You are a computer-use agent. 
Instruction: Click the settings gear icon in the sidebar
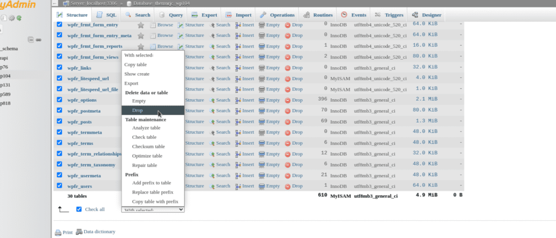click(12, 18)
